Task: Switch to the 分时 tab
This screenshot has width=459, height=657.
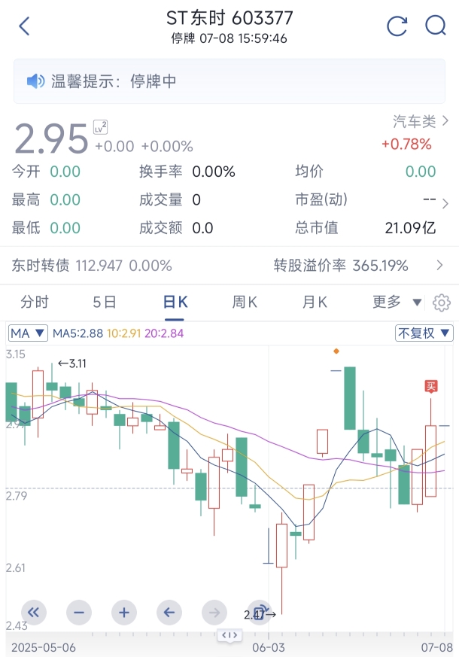Action: tap(35, 302)
